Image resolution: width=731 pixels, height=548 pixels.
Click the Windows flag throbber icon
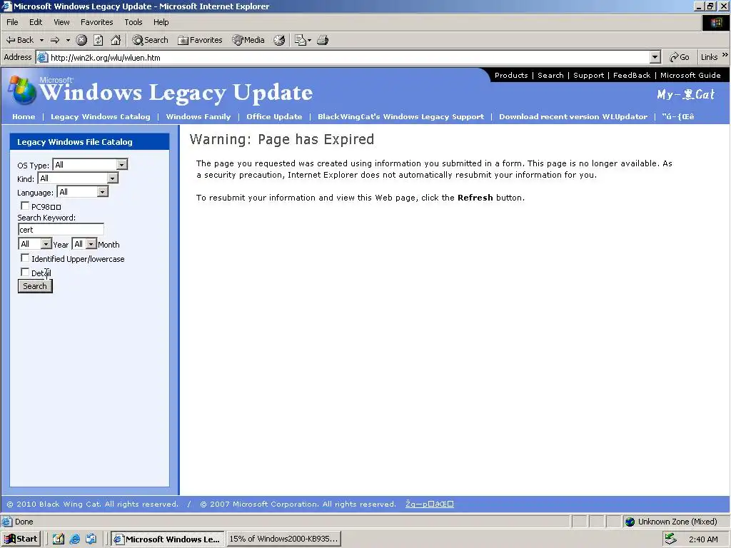tap(716, 22)
